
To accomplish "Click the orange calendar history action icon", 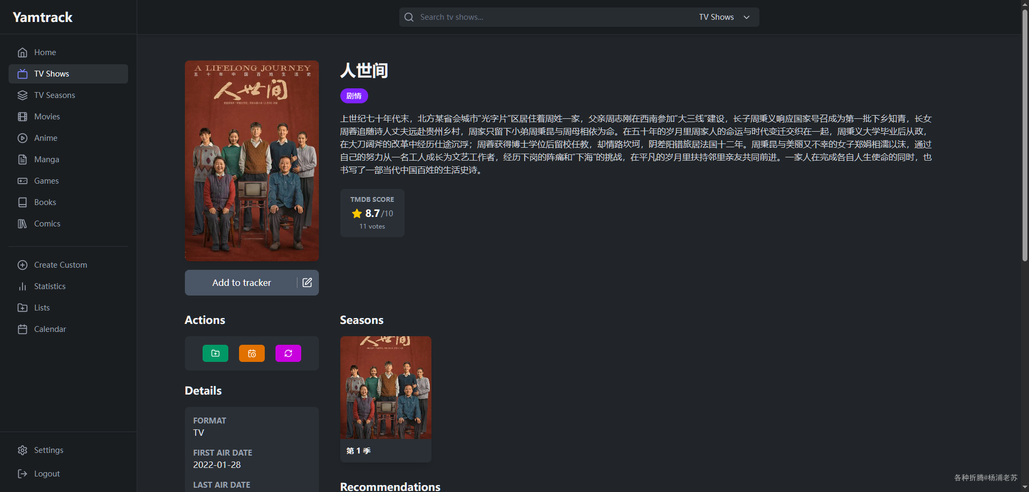I will pyautogui.click(x=252, y=353).
